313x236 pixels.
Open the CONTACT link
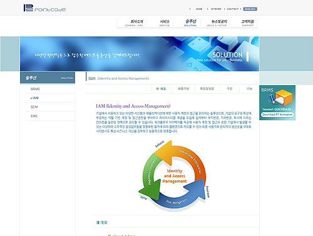click(232, 9)
